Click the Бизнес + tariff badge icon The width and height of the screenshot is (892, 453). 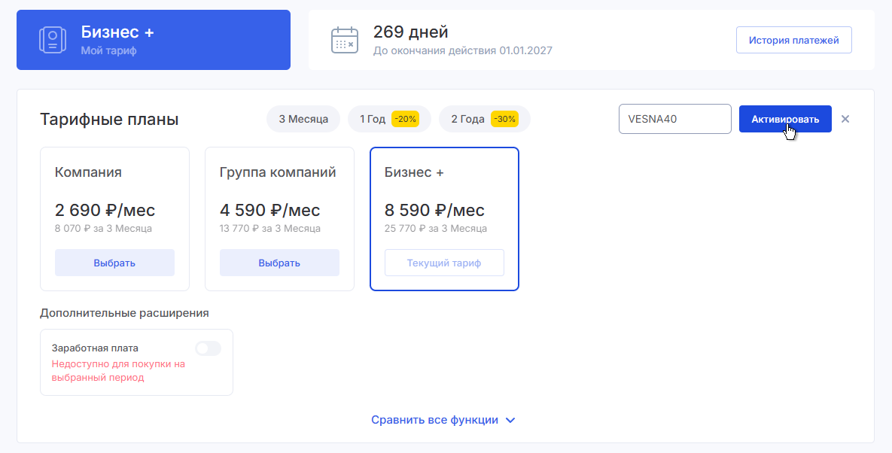pyautogui.click(x=53, y=40)
